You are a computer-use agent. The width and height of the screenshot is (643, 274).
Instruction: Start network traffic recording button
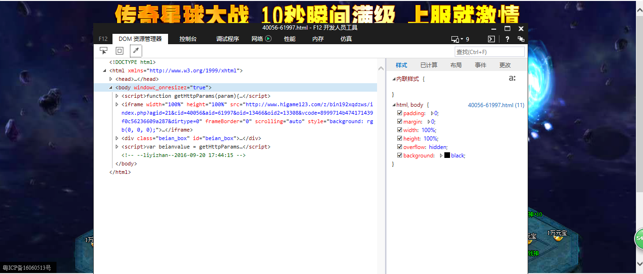[268, 39]
